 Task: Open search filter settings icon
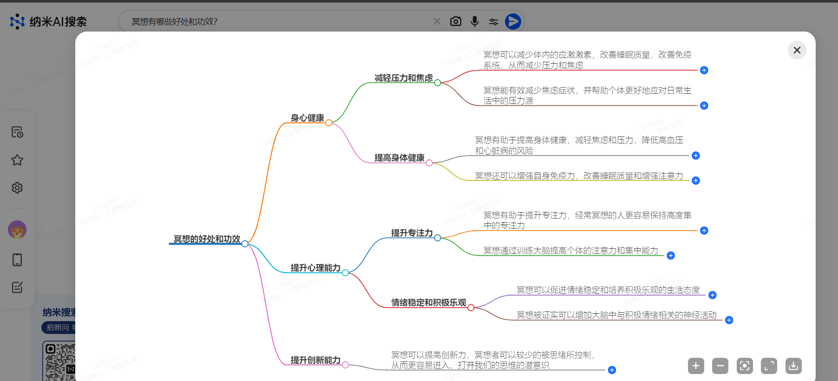pyautogui.click(x=493, y=22)
